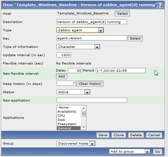This screenshot has width=168, height=157.
Task: Edit the Description text field
Action: coord(92,22)
